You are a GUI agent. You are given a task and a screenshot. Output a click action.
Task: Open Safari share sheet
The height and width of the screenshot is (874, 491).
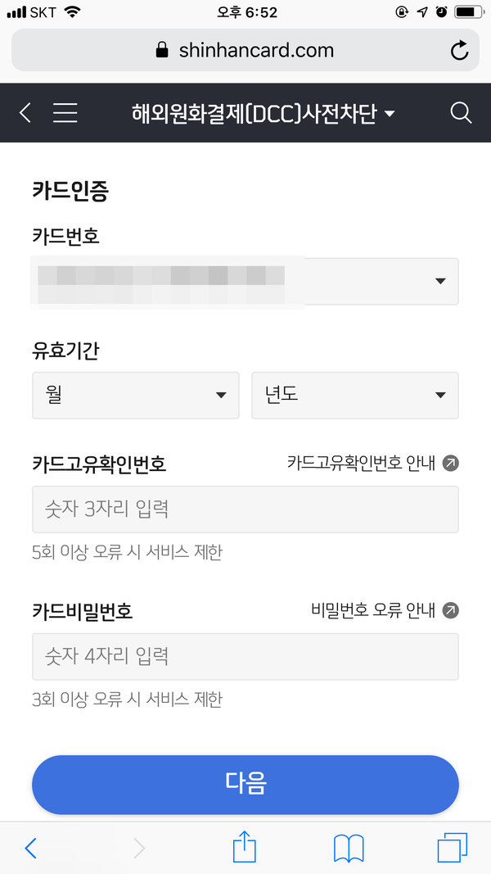[x=245, y=848]
